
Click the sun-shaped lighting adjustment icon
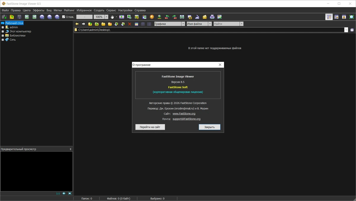point(152,17)
